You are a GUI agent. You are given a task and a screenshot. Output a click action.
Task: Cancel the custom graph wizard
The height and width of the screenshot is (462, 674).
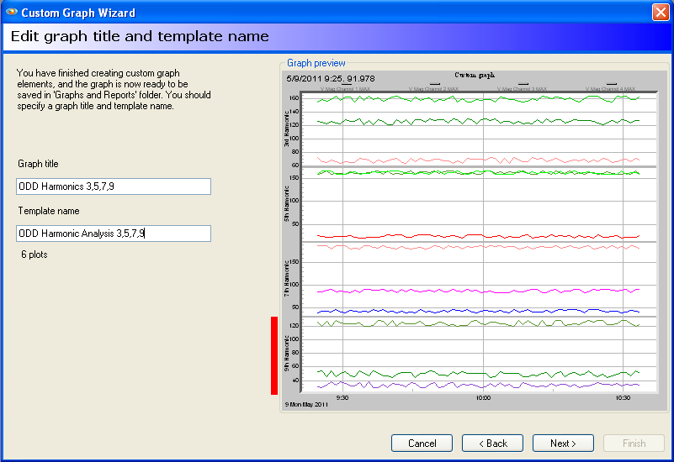[x=422, y=443]
